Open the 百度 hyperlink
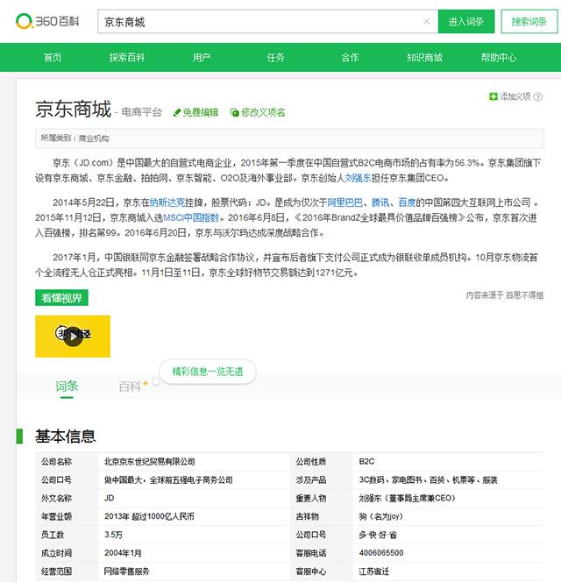Image resolution: width=561 pixels, height=582 pixels. [407, 202]
